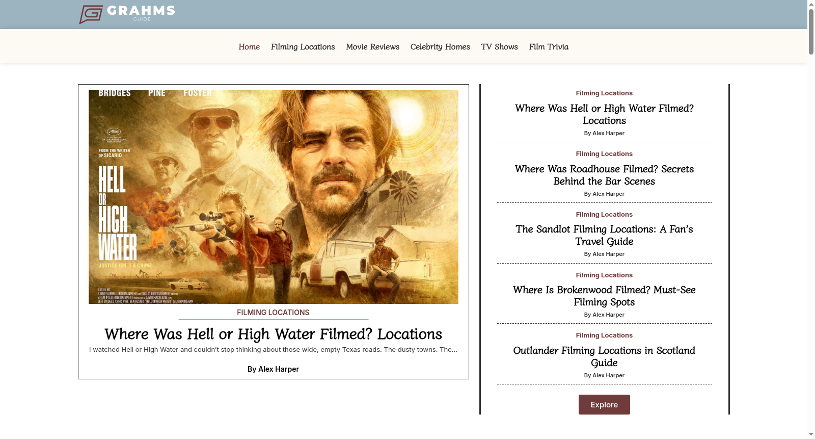Open the Hell or High Water poster image

[x=274, y=197]
